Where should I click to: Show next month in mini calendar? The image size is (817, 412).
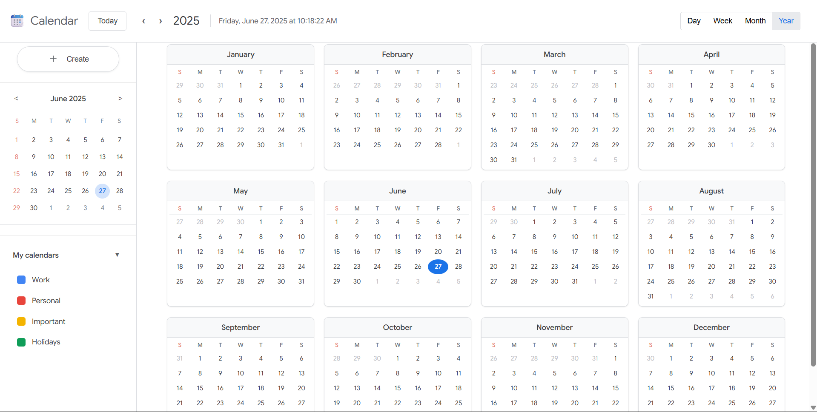pyautogui.click(x=120, y=98)
